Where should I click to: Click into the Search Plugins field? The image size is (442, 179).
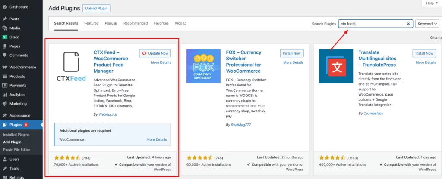click(371, 24)
